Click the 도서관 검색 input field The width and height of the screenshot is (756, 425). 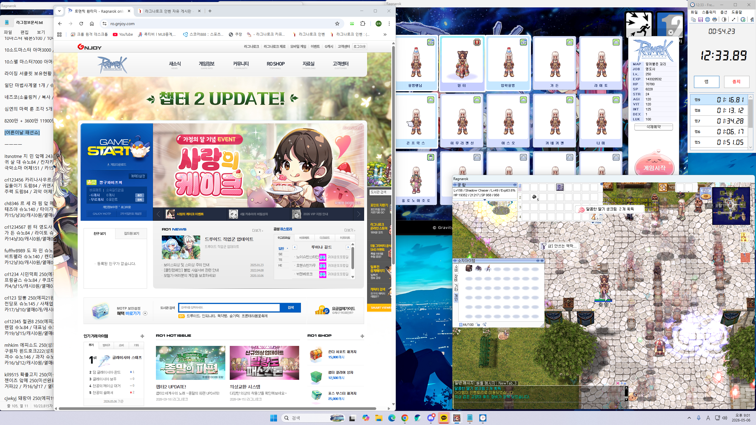229,308
